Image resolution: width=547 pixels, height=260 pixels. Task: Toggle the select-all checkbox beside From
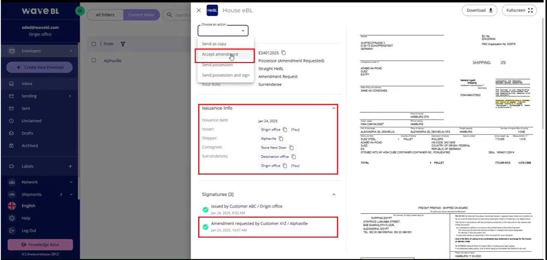tap(94, 44)
